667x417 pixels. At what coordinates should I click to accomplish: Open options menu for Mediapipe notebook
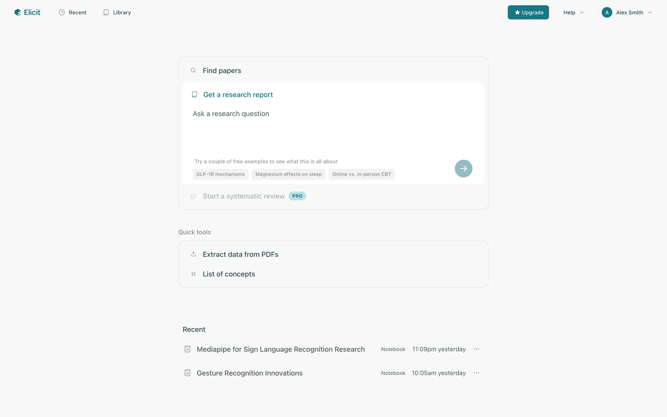(x=476, y=349)
